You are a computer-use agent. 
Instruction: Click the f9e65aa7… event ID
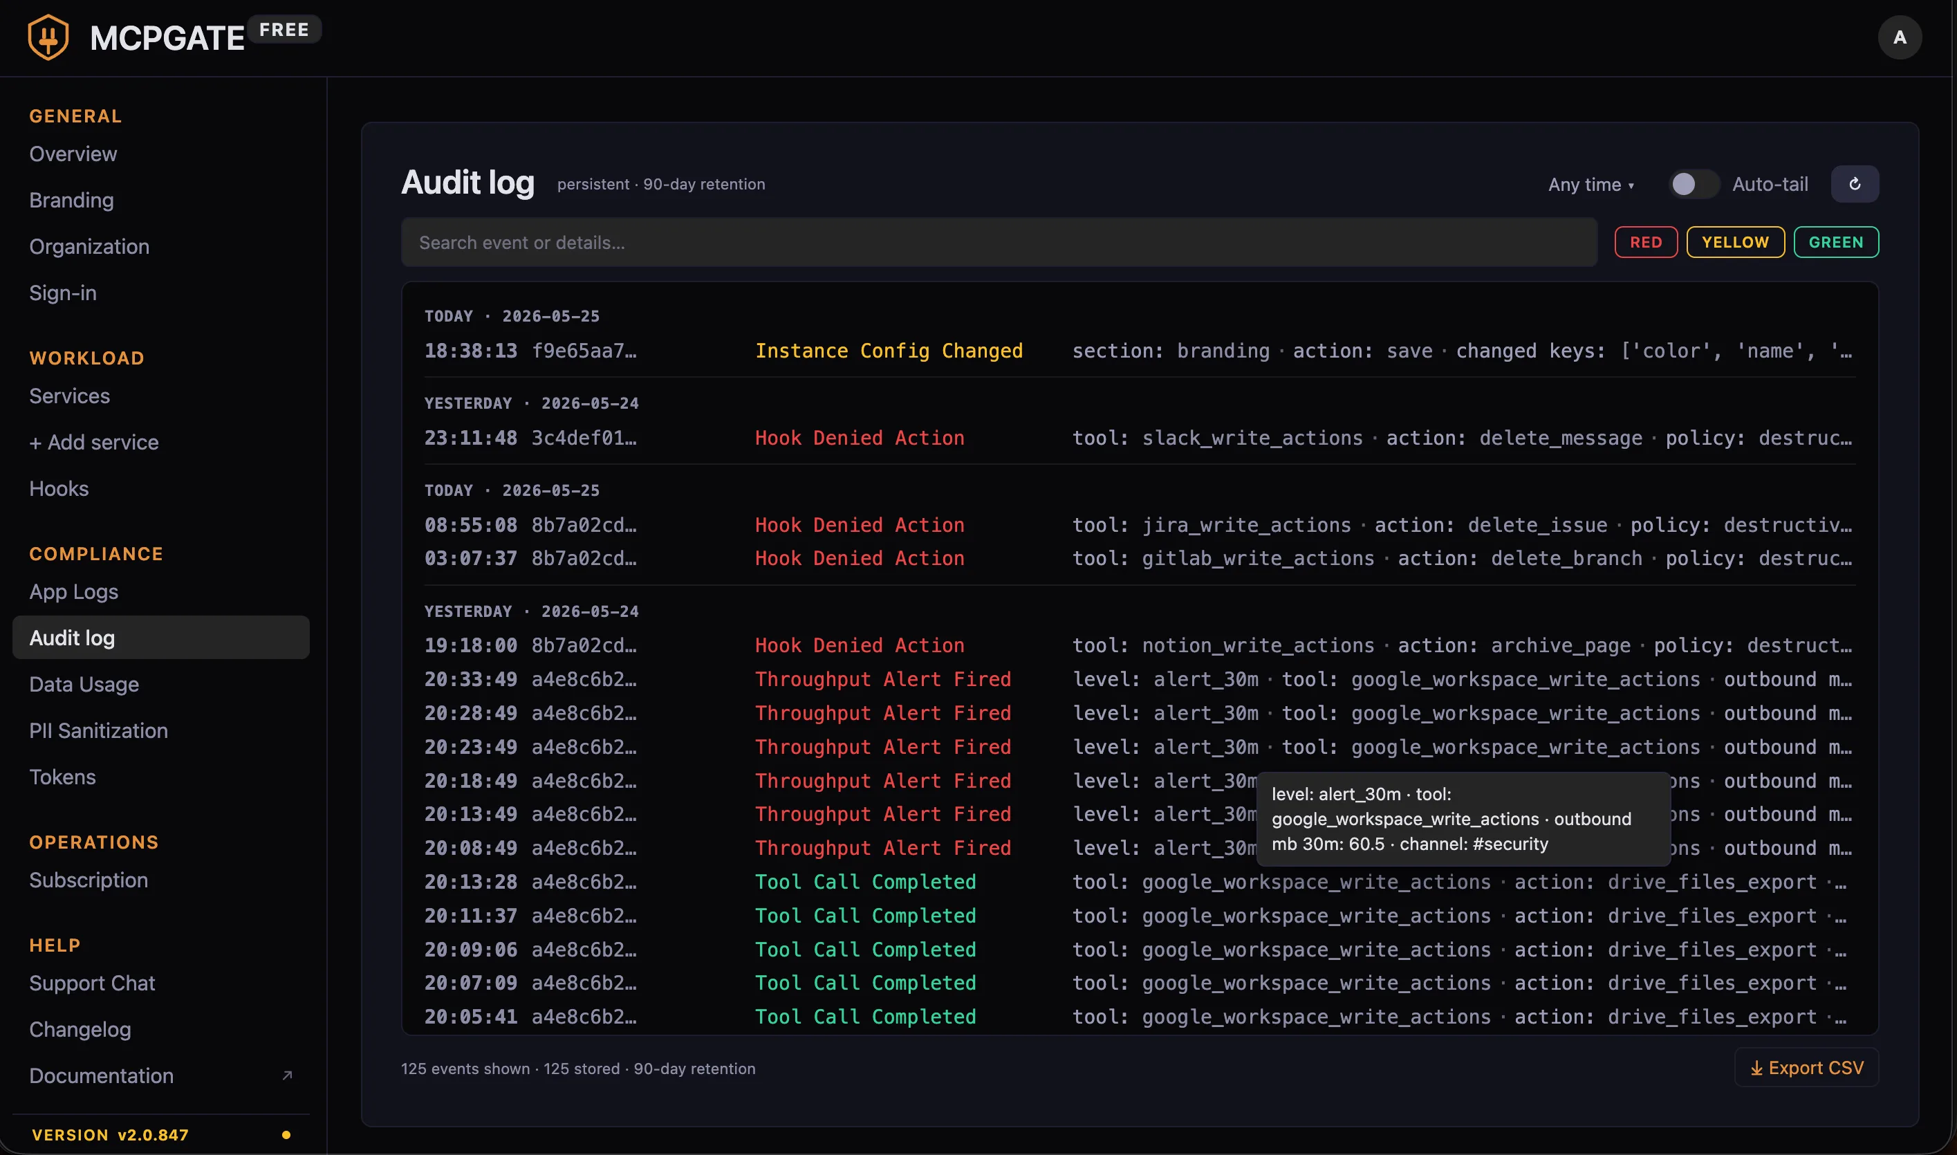(584, 351)
